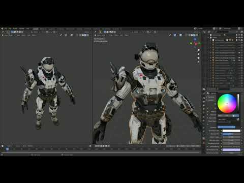Toggle gizmos in the right viewport
Screen dimensions: 244x183
tap(175, 35)
